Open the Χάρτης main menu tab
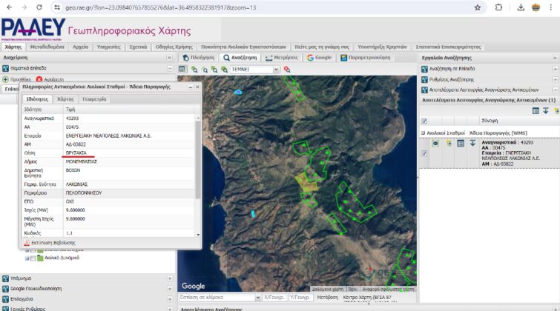The image size is (560, 311). (x=13, y=47)
